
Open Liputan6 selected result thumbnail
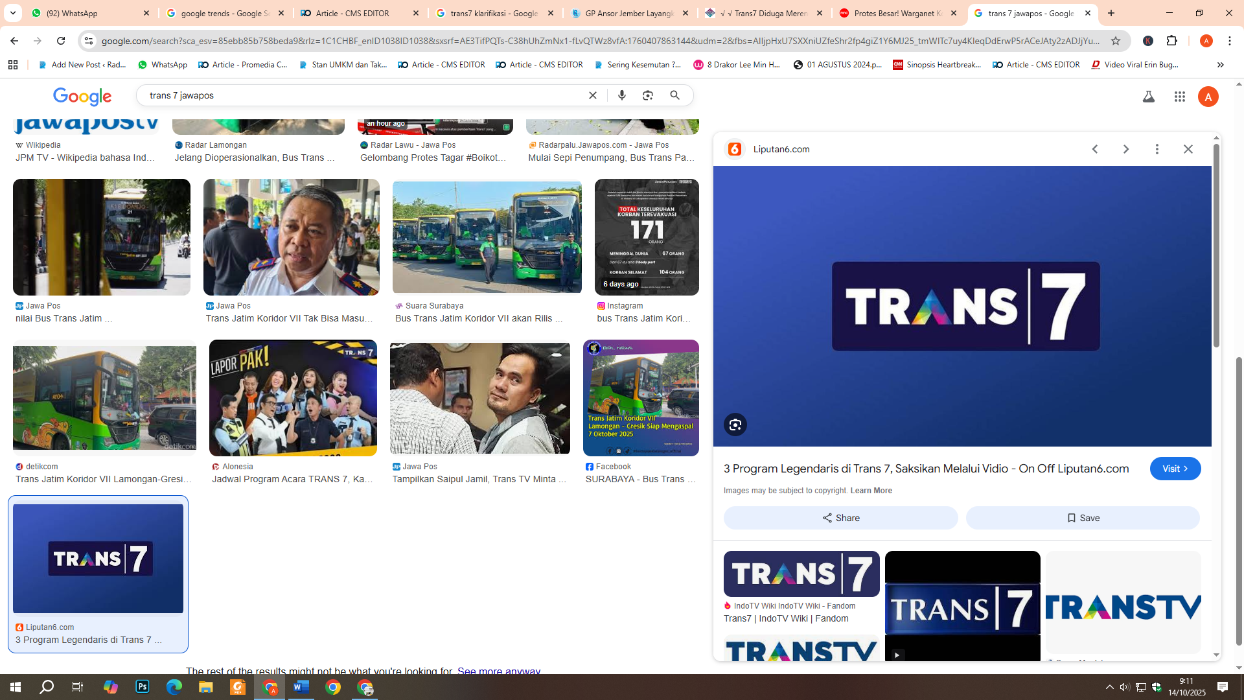point(98,559)
